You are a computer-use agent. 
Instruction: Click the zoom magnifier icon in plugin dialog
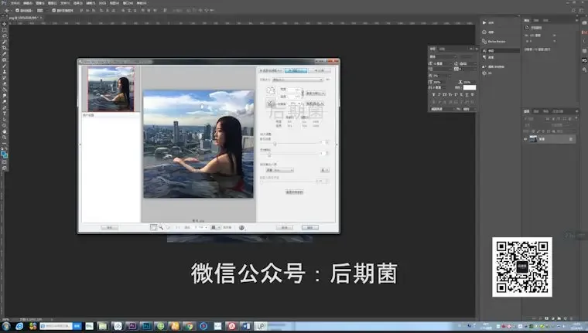coord(161,227)
